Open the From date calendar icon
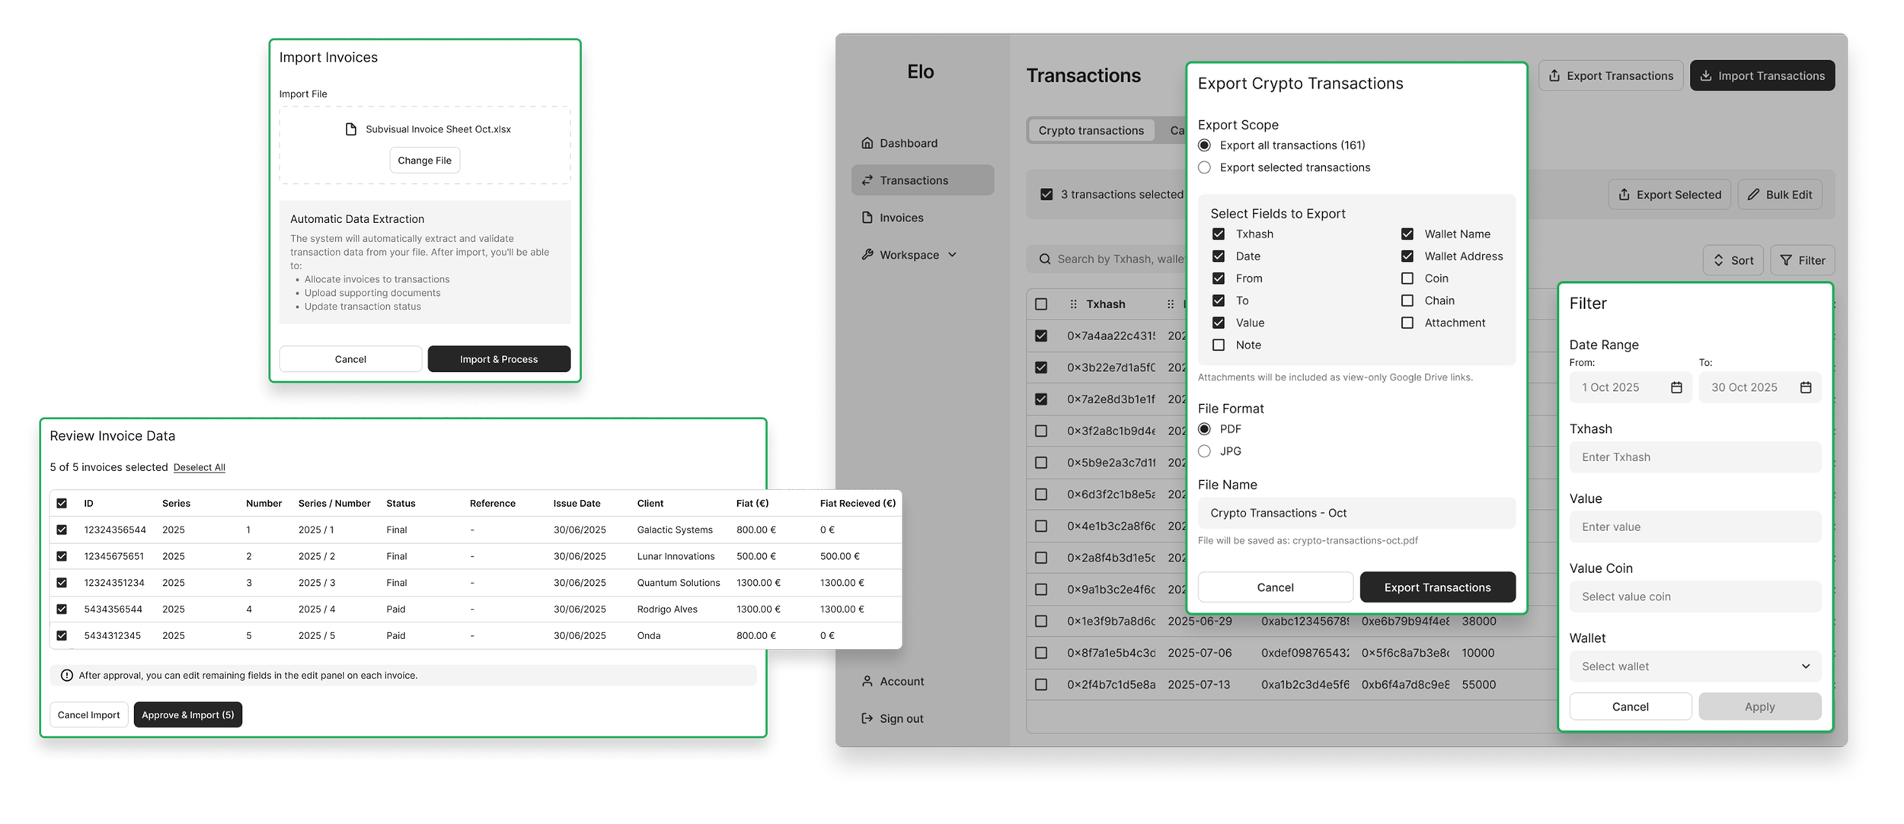 (x=1676, y=387)
